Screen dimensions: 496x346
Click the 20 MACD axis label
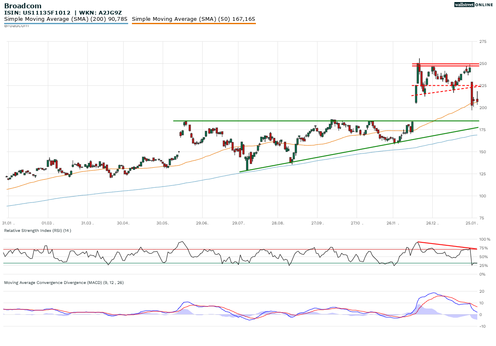(482, 291)
